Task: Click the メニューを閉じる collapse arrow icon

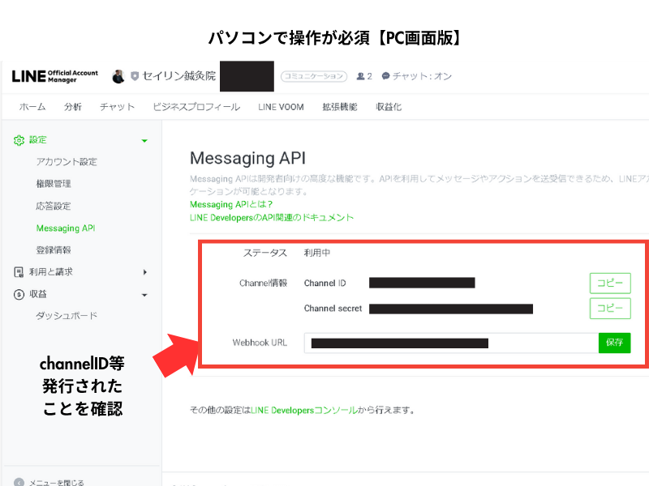Action: 19,481
